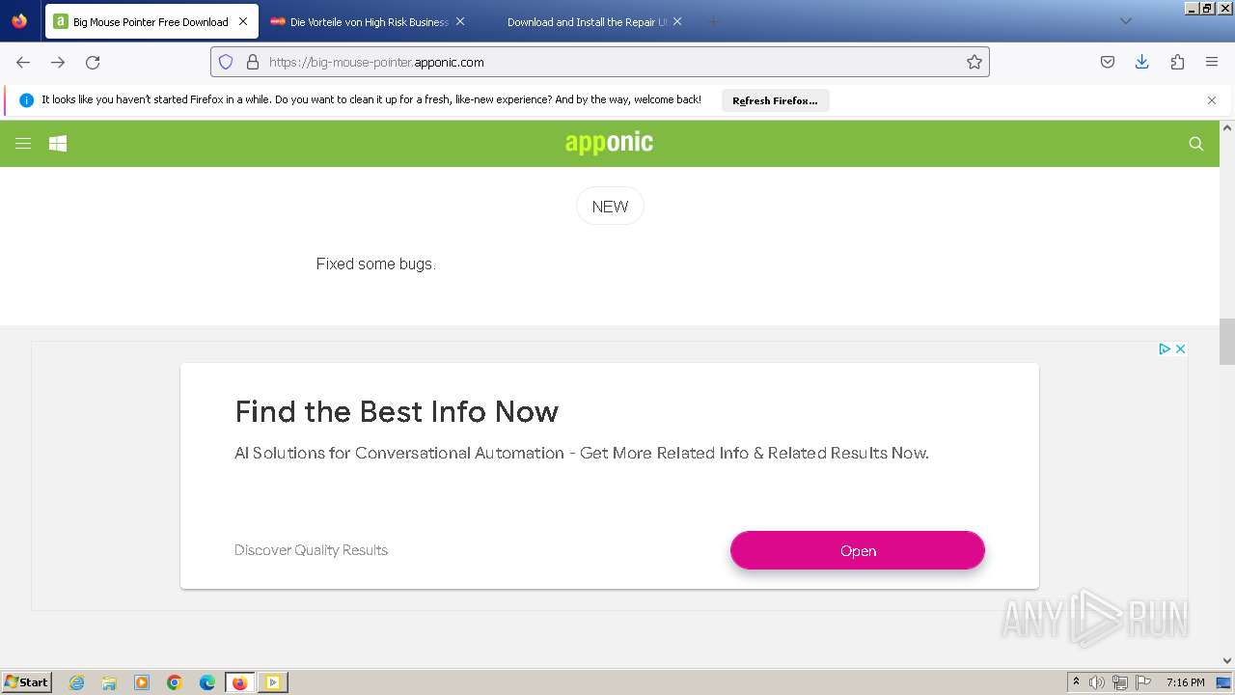
Task: Open the Firefox downloads panel
Action: 1142,62
